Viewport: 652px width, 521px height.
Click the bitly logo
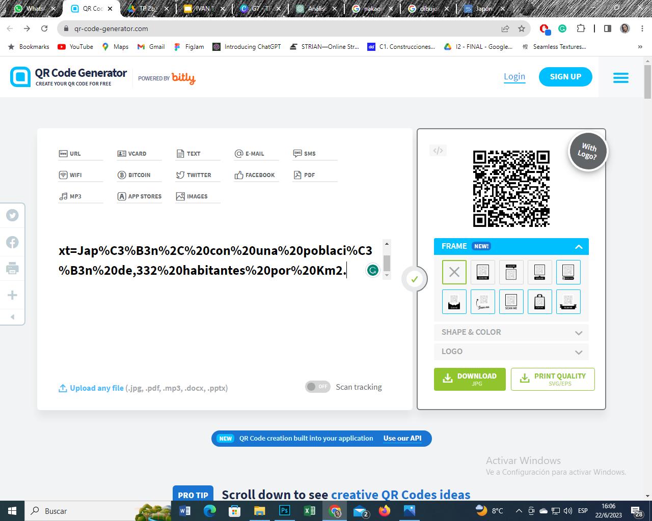(x=183, y=78)
